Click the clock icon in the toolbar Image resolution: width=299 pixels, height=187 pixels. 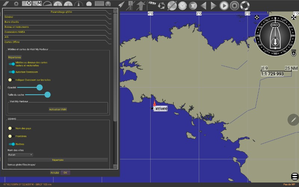click(182, 6)
